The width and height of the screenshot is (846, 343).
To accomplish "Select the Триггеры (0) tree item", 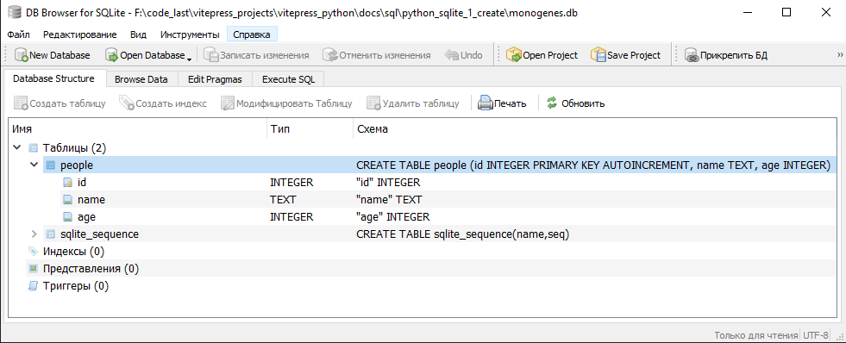I will click(76, 286).
